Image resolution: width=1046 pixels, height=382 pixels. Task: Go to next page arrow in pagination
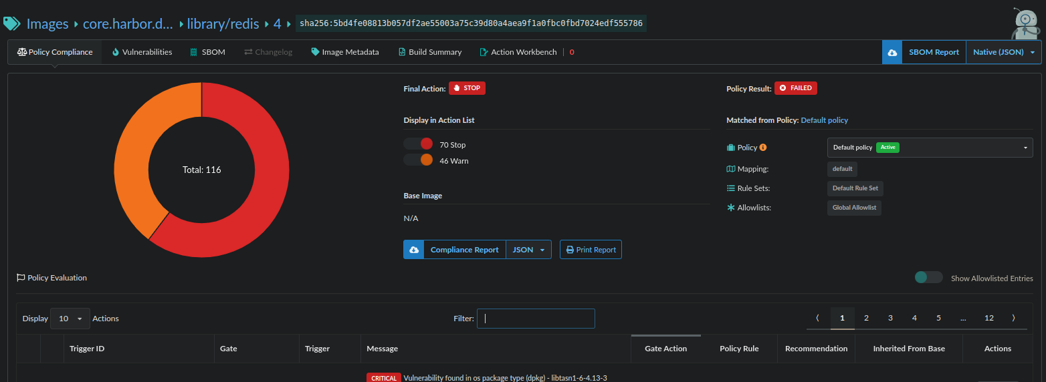[x=1013, y=318]
